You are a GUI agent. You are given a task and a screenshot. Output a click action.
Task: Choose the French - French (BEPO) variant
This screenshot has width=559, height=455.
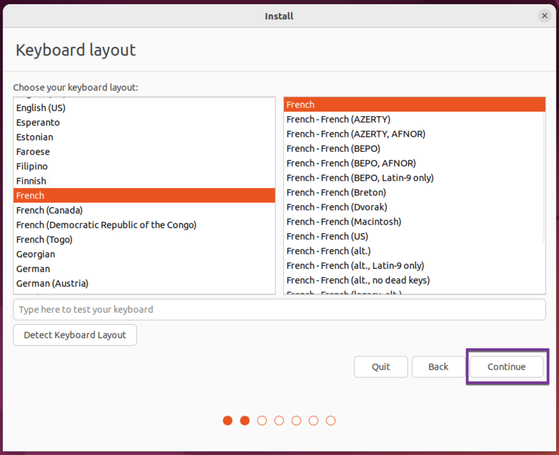click(x=333, y=149)
